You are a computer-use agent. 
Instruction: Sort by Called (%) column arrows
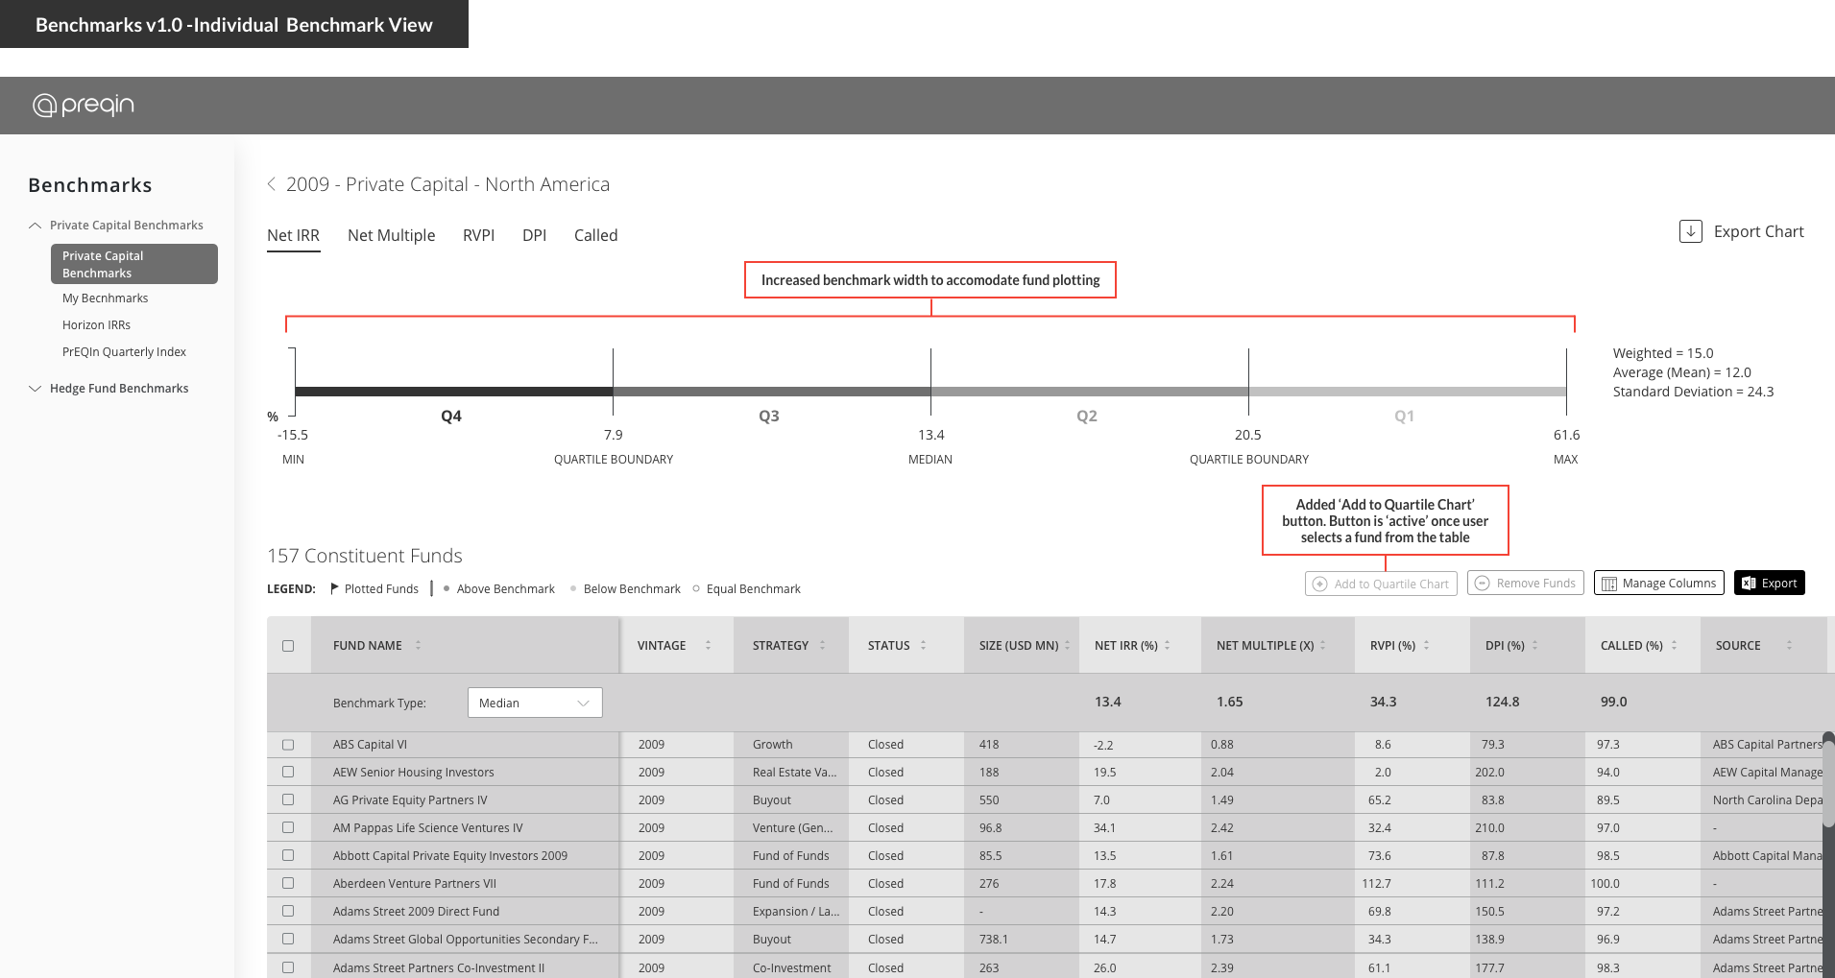point(1674,645)
